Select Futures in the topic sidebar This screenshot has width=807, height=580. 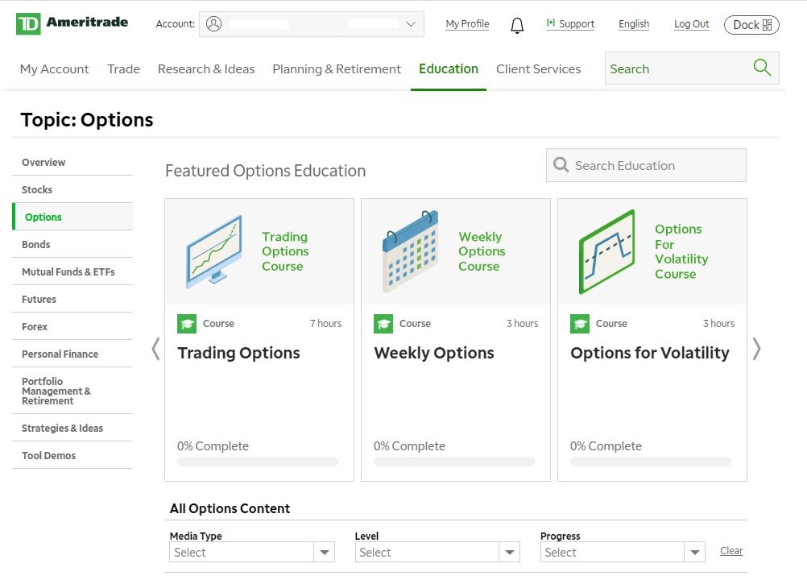coord(72,299)
